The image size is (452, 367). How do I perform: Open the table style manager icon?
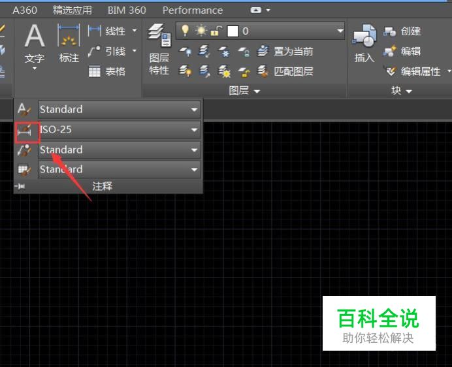24,170
